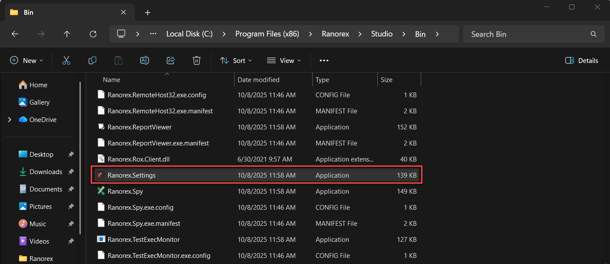Image resolution: width=610 pixels, height=264 pixels.
Task: Click the 6/30/2021 9:57 AM date cell
Action: 265,159
